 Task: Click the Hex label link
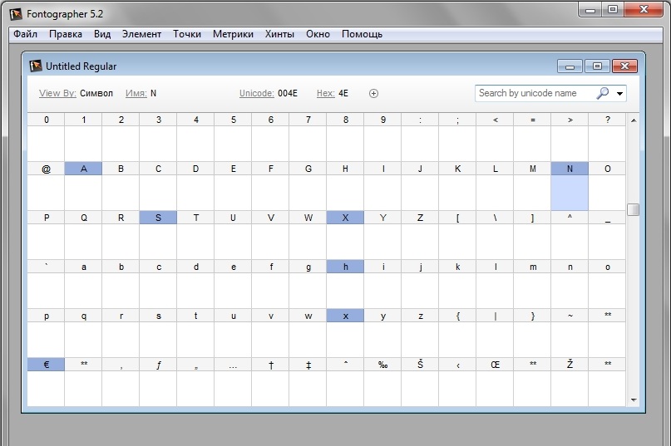point(326,93)
